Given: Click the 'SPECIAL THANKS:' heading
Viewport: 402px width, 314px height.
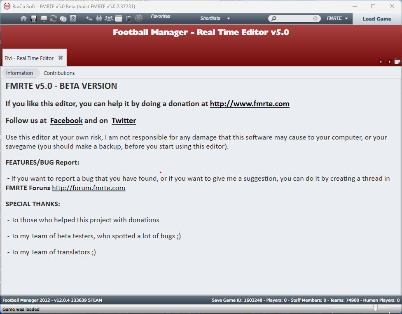Looking at the screenshot, I should (x=33, y=204).
